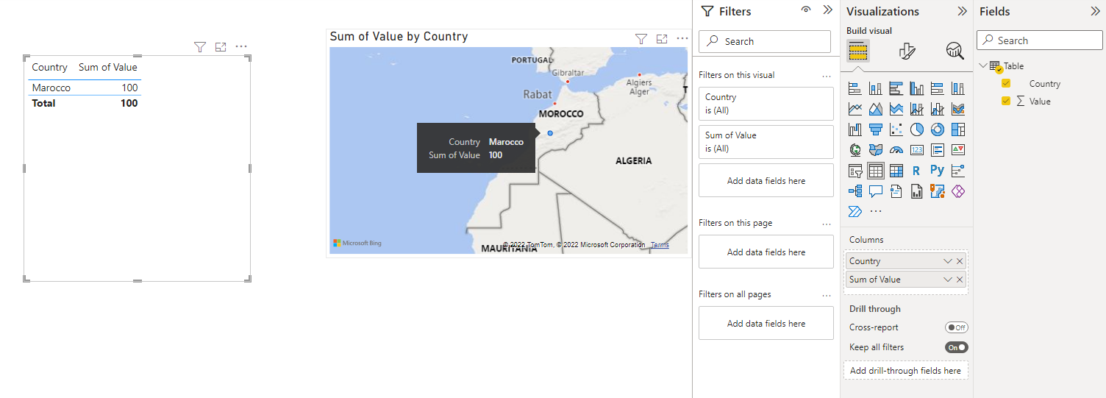
Task: Click Add data fields under this page
Action: [766, 252]
